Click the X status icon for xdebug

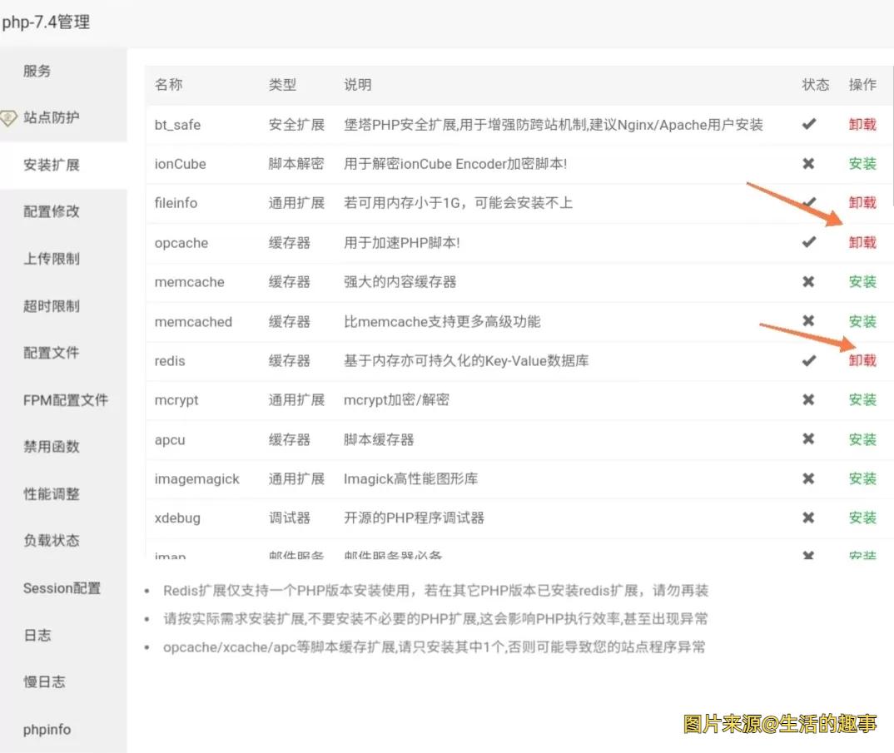coord(808,518)
